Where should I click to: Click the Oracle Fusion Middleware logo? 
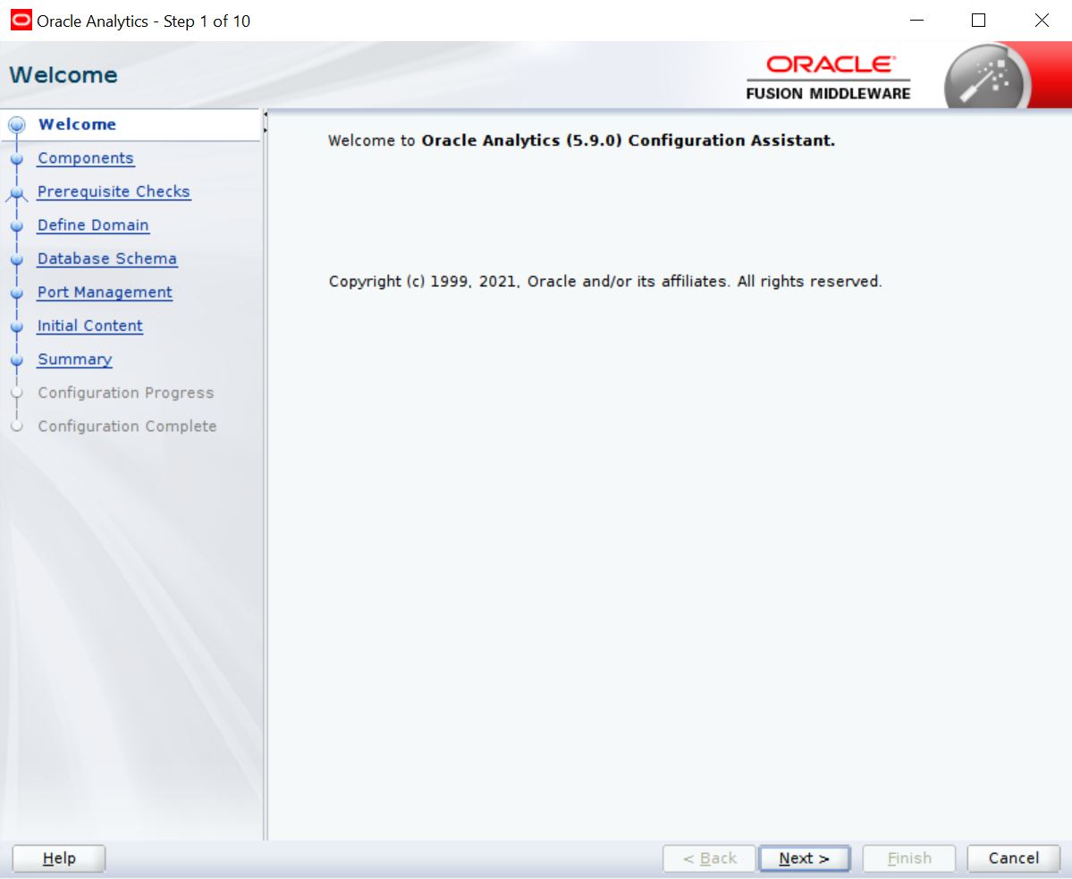(x=829, y=78)
